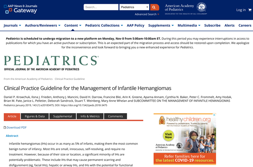The width and height of the screenshot is (253, 167).
Task: Switch to the Supplemental tab
Action: click(62, 116)
